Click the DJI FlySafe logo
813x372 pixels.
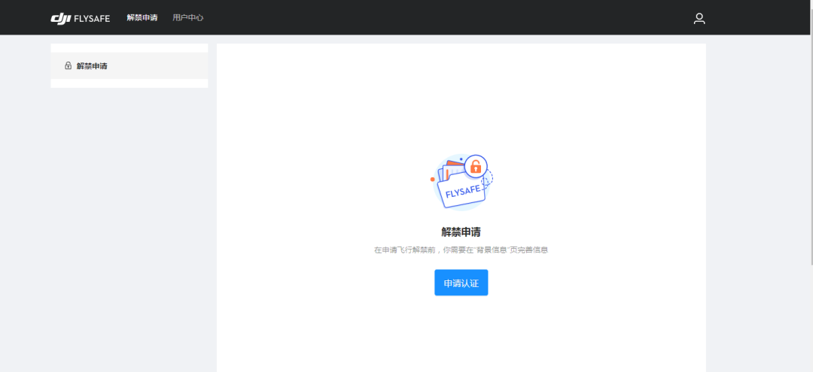click(81, 17)
